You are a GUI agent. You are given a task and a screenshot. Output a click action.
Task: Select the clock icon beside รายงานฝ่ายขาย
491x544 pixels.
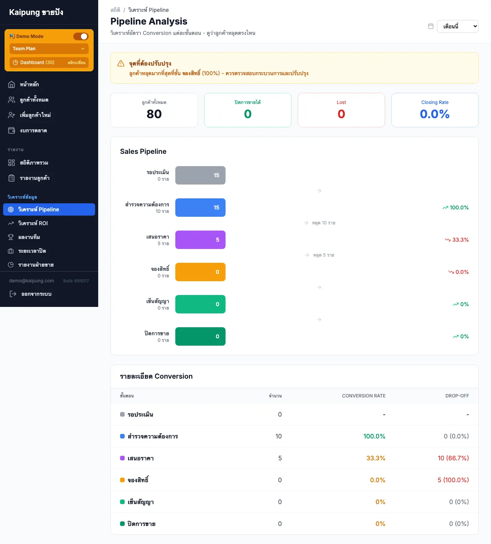pyautogui.click(x=11, y=265)
